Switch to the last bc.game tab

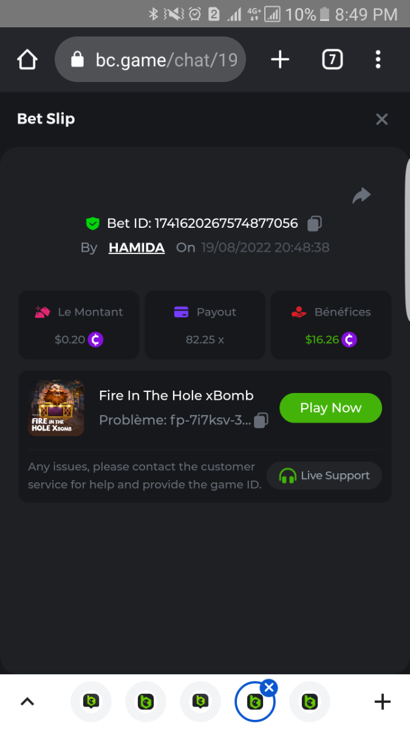coord(310,702)
